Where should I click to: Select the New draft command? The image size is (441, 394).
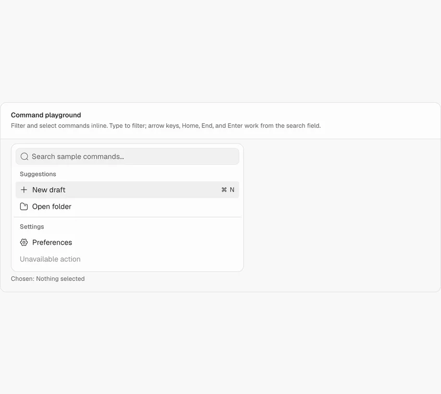(127, 189)
